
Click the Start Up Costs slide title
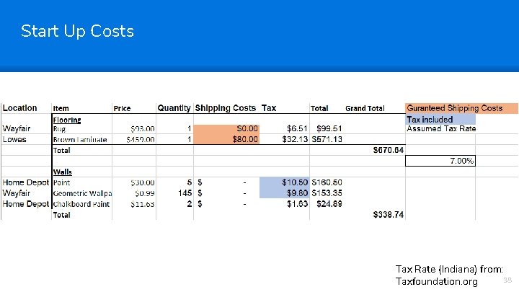[77, 31]
